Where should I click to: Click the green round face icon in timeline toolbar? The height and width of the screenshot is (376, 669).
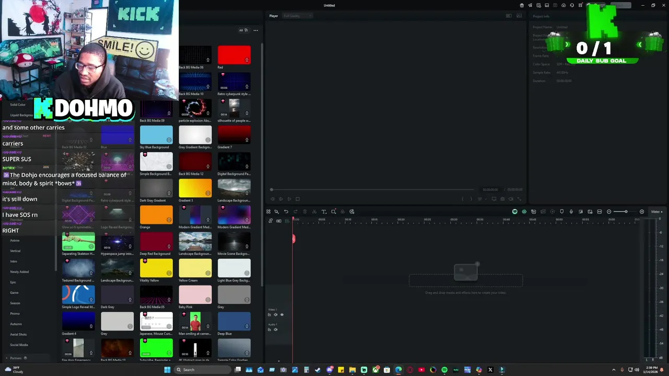point(515,211)
